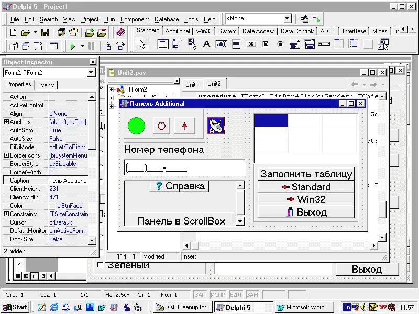Pick the Edit component in the palette
Screen dimensions: 419x314
tap(221, 44)
